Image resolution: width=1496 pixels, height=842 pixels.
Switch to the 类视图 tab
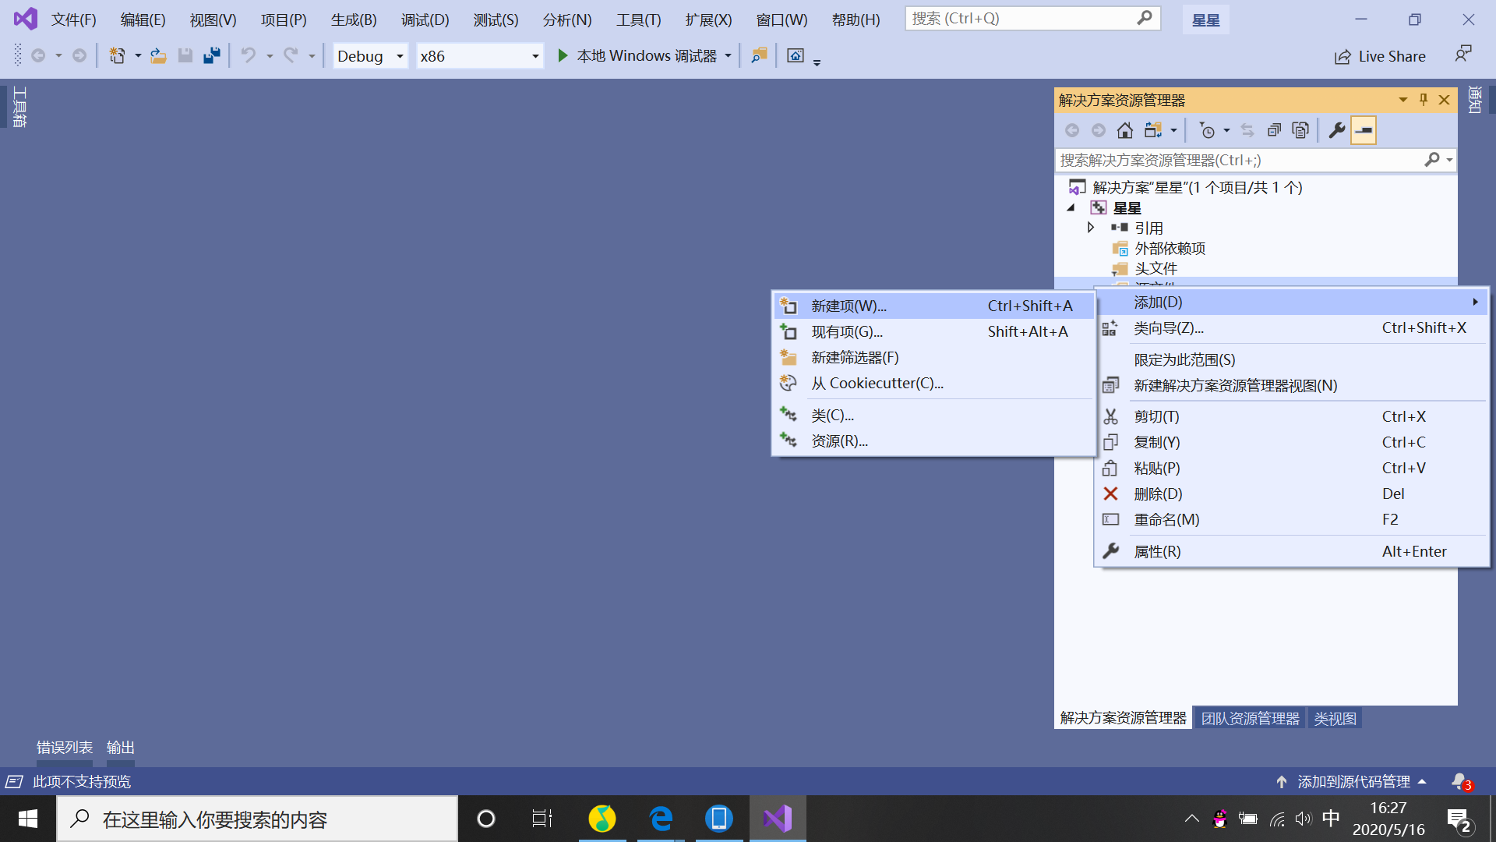1335,718
